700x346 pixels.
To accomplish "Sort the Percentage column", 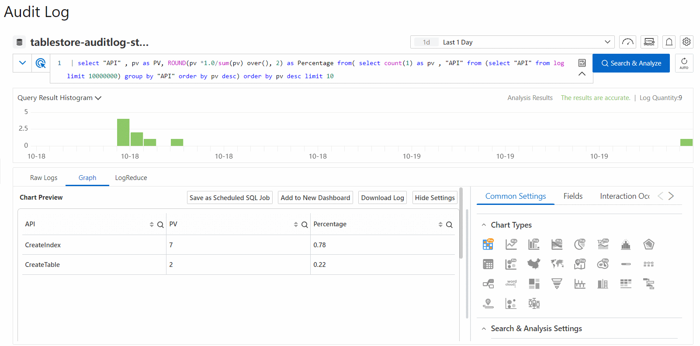I will (x=440, y=225).
